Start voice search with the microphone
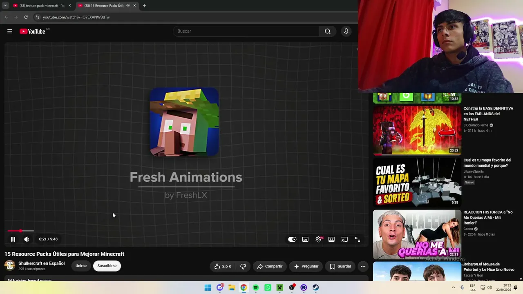 click(346, 31)
